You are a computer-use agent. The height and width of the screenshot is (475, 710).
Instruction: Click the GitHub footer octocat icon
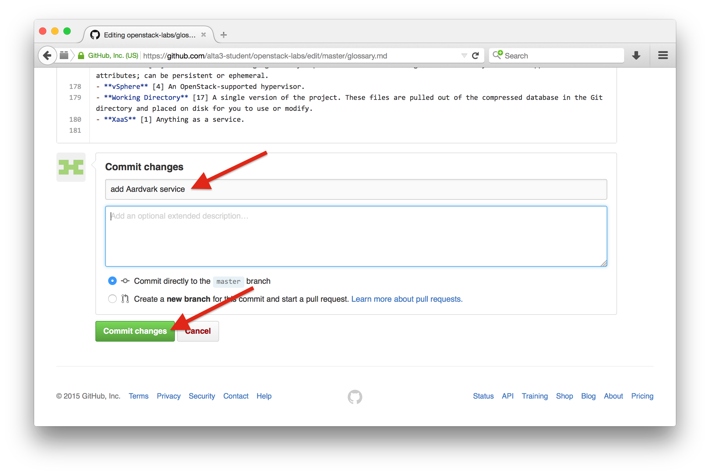[355, 396]
